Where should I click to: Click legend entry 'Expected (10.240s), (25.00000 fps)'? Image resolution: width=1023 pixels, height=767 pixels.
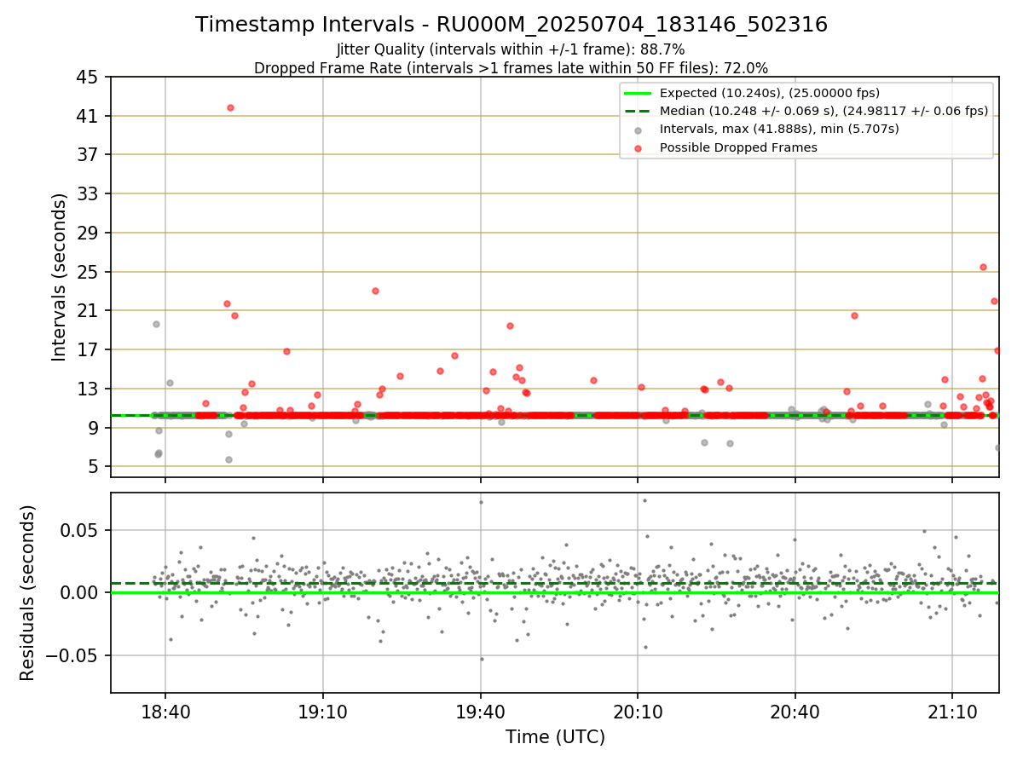click(770, 93)
